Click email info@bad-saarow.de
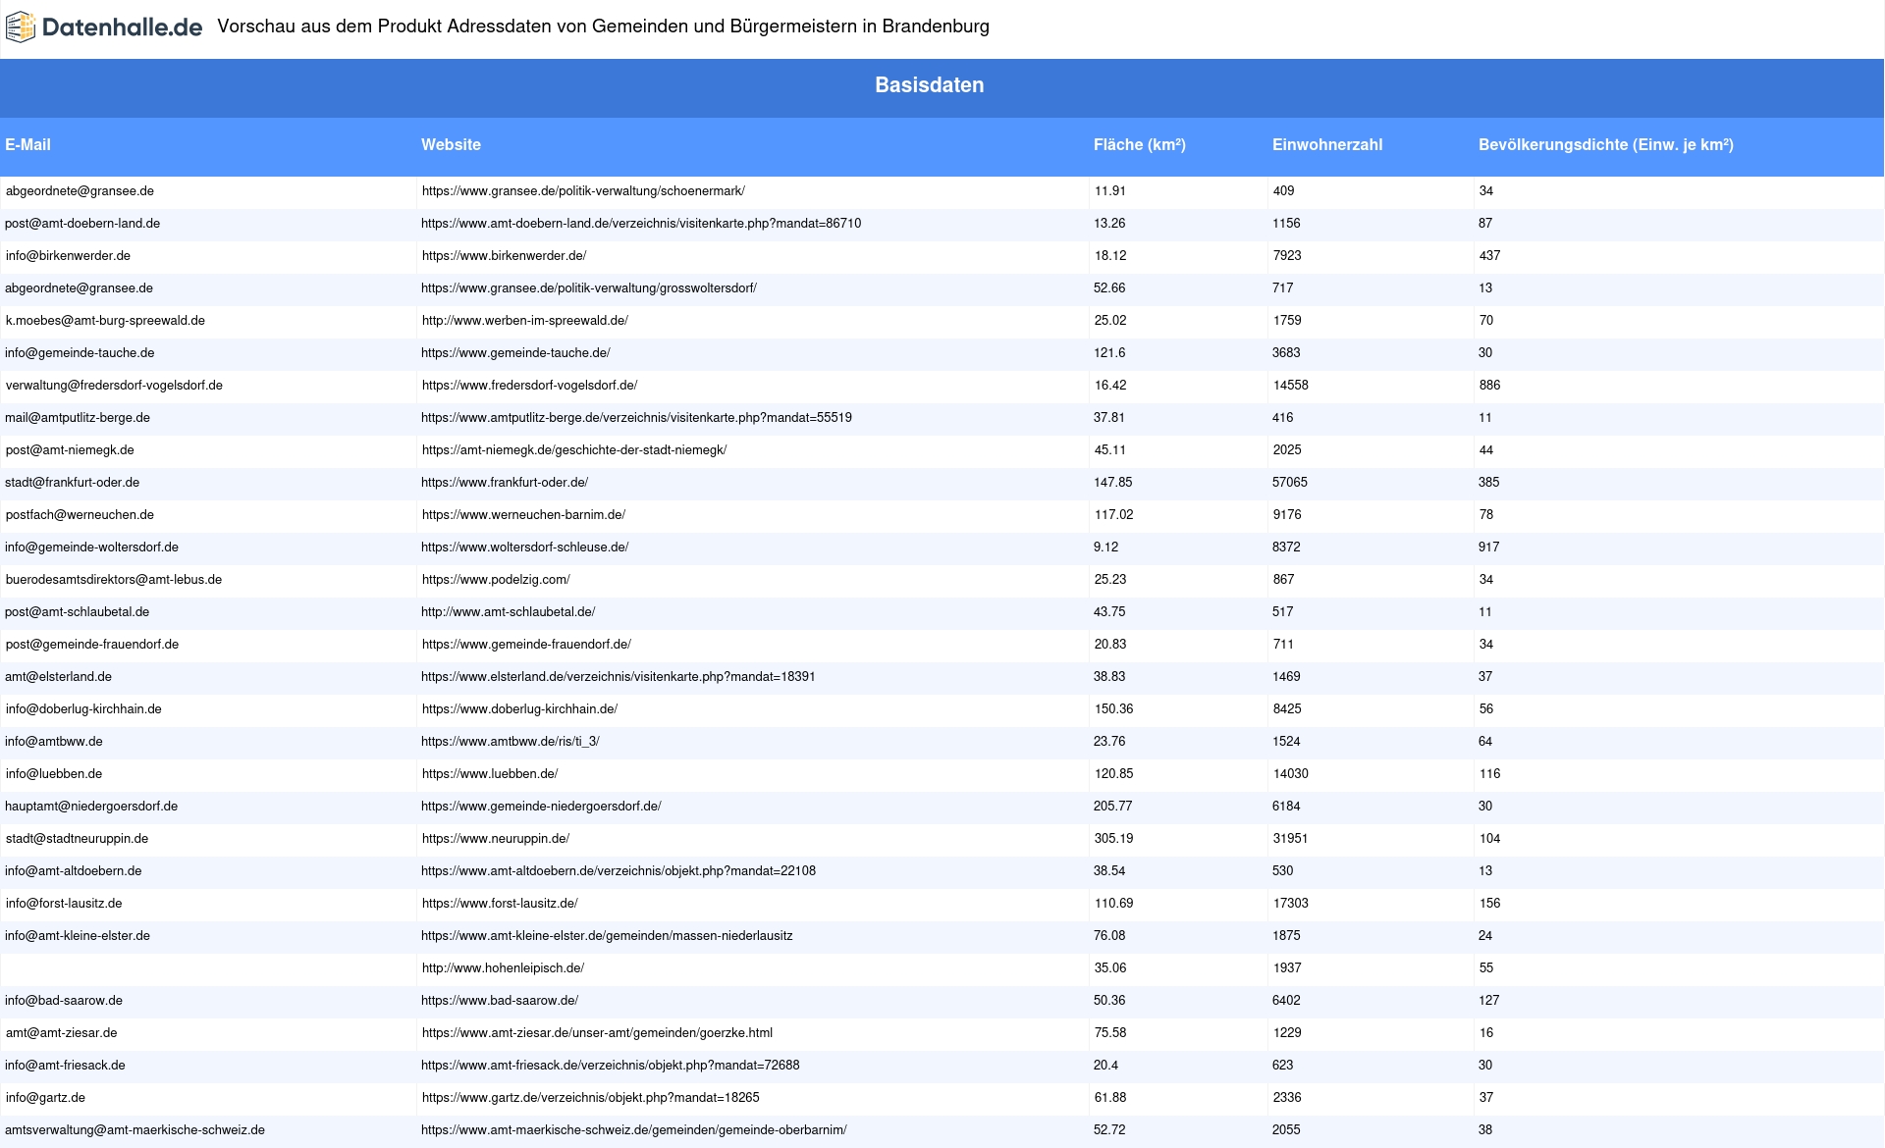 pyautogui.click(x=64, y=1001)
